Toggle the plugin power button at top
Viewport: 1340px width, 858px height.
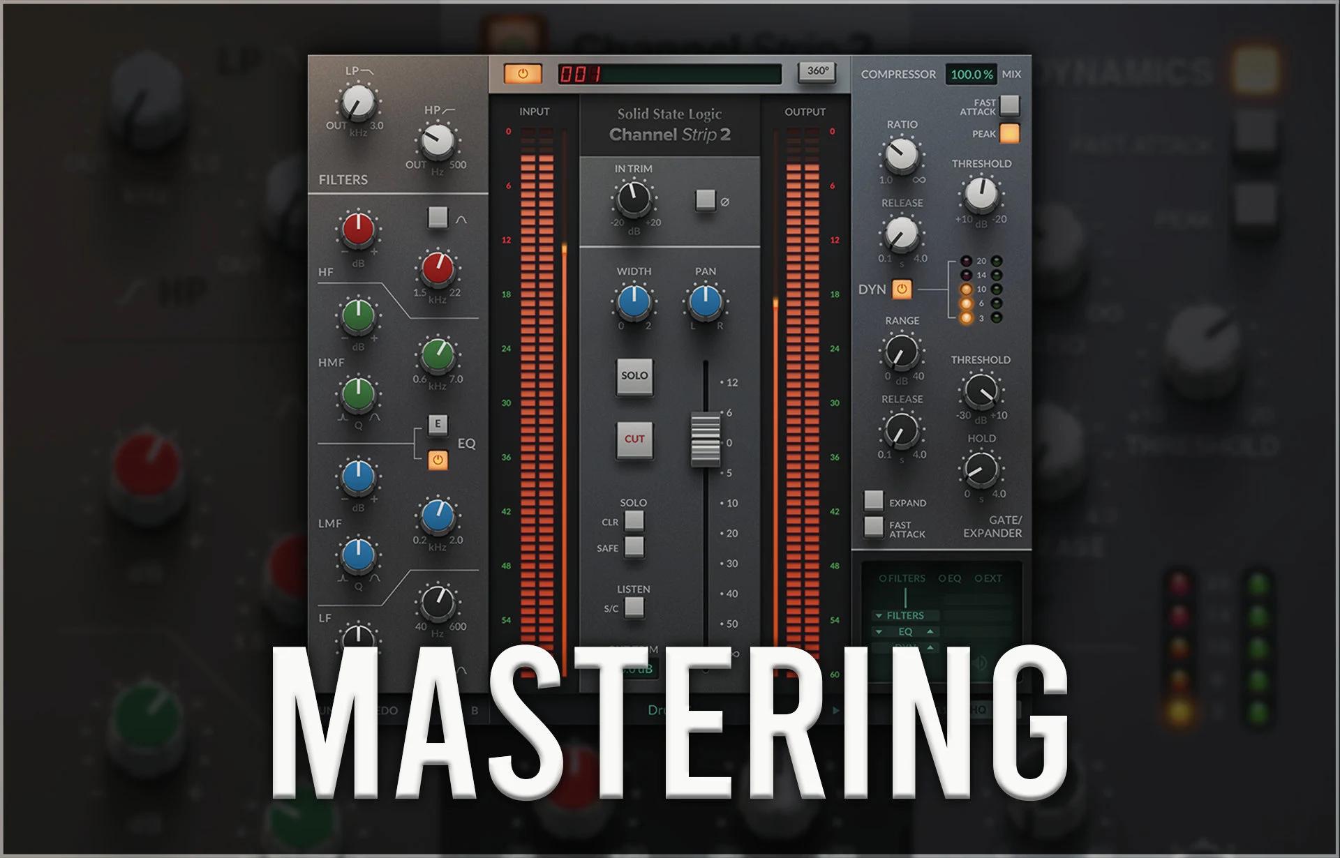(523, 73)
